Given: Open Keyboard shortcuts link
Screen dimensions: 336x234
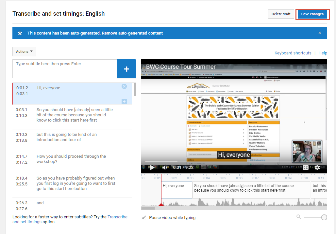Looking at the screenshot, I should click(293, 53).
